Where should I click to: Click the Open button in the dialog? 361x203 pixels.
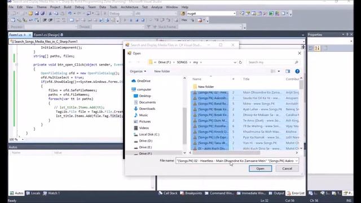[261, 169]
